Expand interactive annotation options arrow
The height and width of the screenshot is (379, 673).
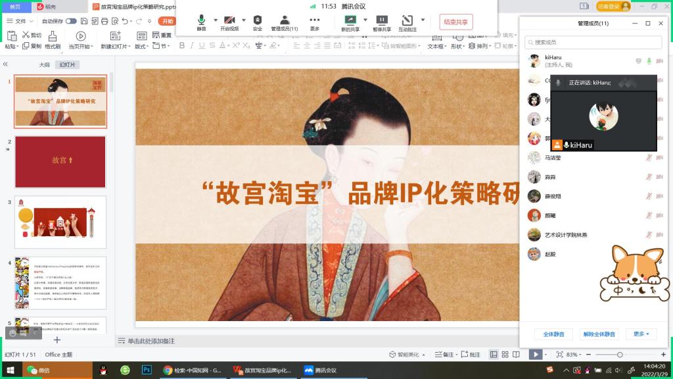tap(423, 20)
